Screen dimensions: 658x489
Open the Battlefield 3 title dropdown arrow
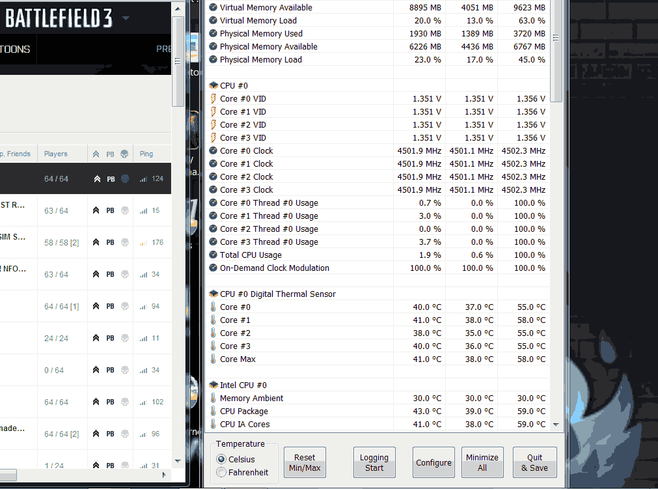pos(126,18)
